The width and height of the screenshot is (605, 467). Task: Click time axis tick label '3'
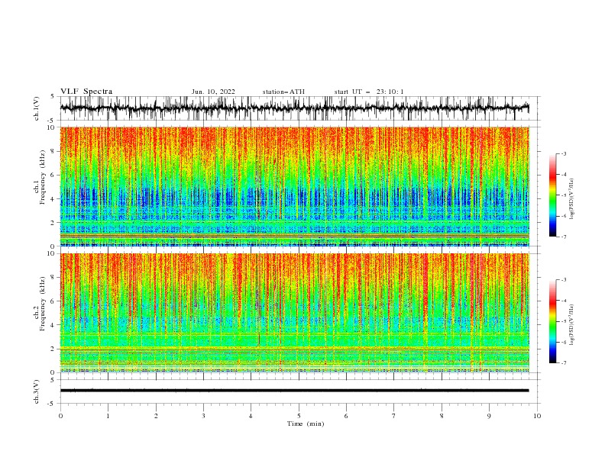pos(203,416)
